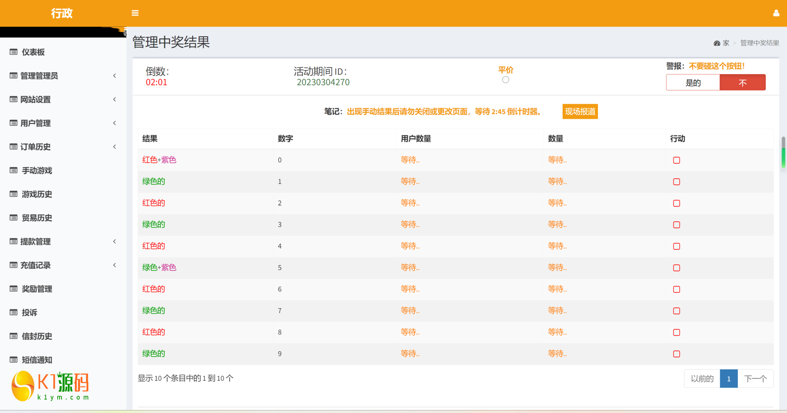Click the green page scrollbar thumb

pos(783,157)
